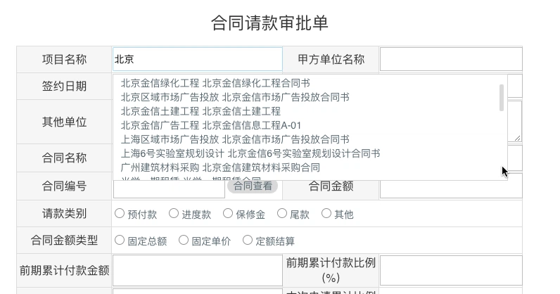
Task: Click the 合同名称 label
Action: click(64, 158)
